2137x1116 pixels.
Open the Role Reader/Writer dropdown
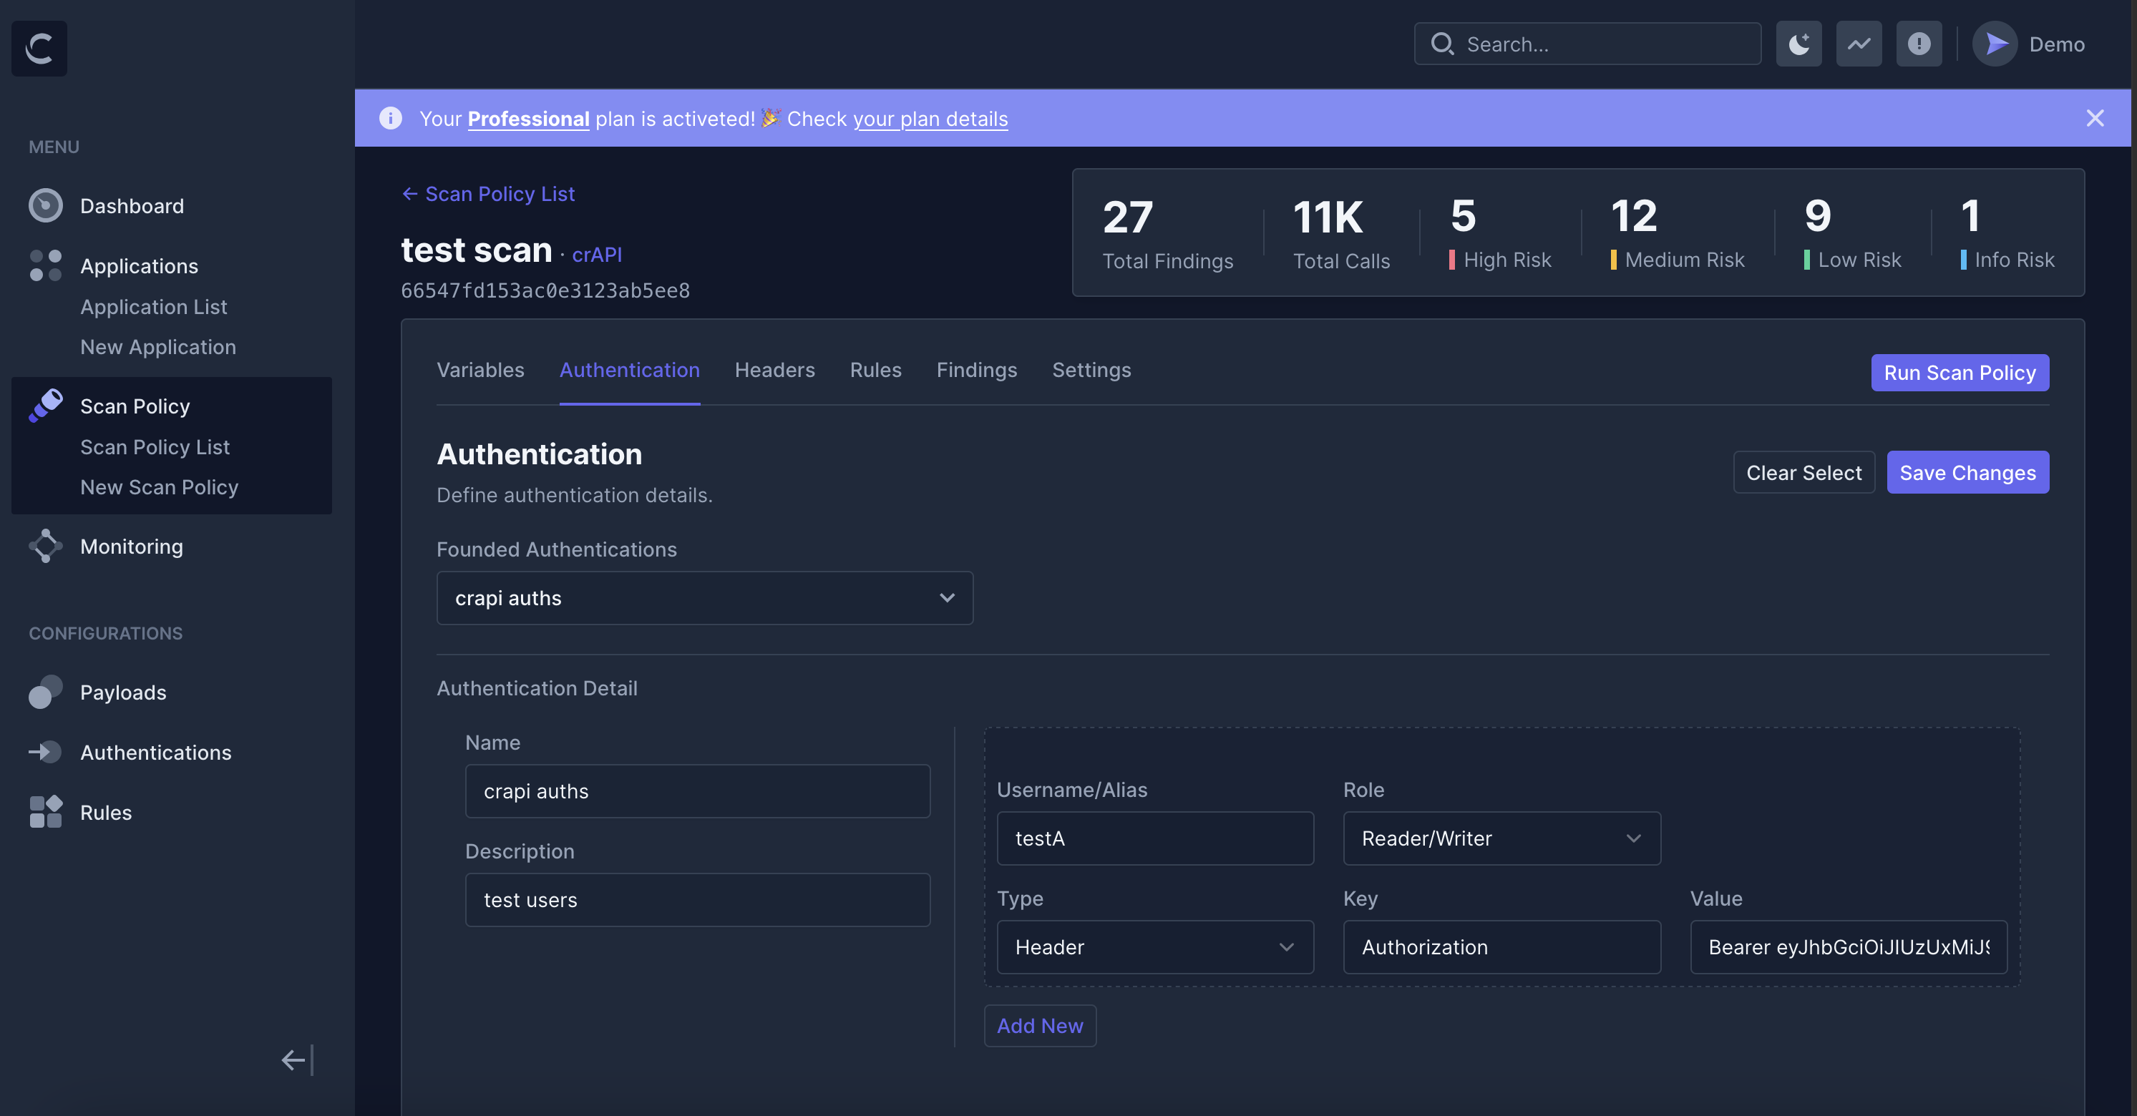(1501, 838)
